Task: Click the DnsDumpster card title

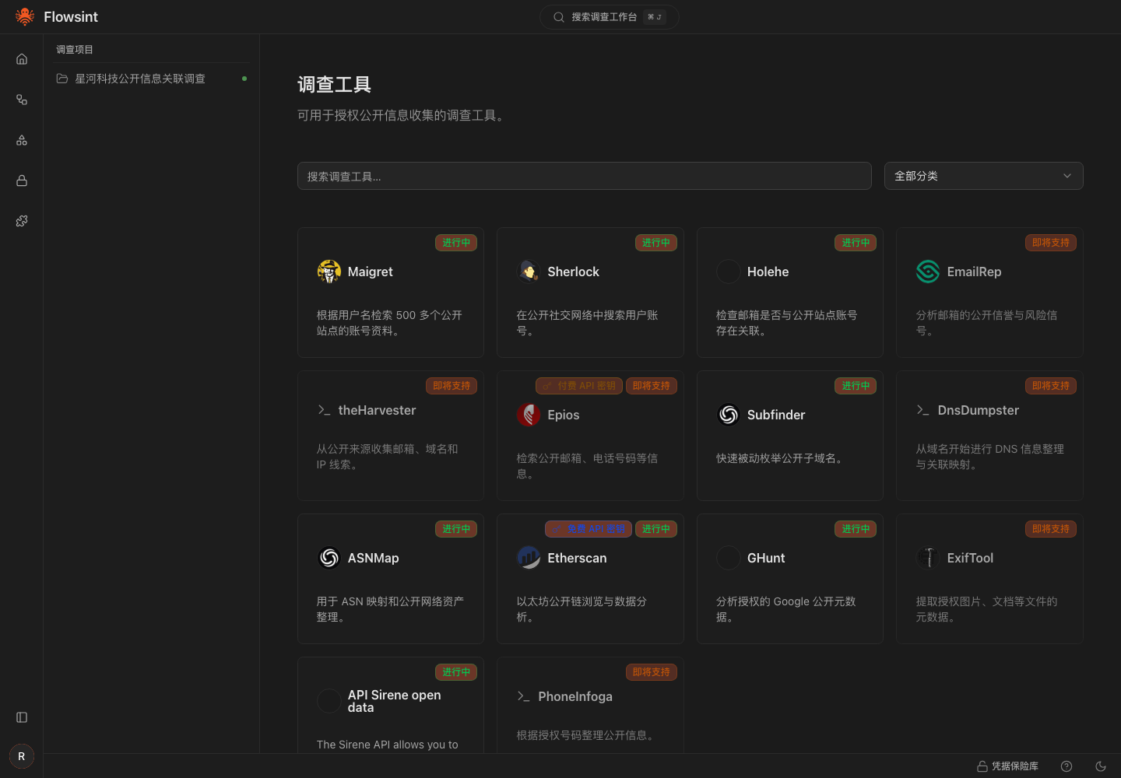Action: (979, 410)
